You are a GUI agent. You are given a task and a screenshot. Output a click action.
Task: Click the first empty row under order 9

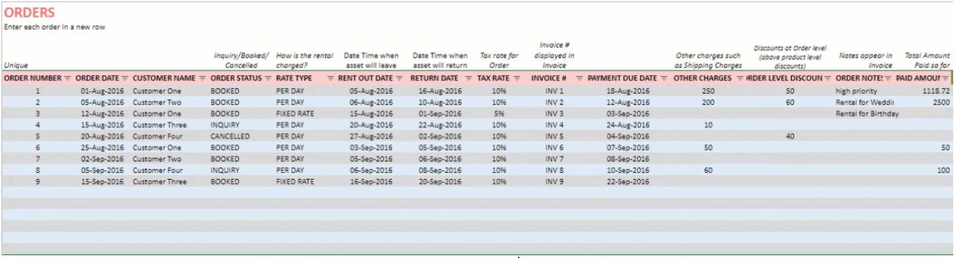[477, 192]
